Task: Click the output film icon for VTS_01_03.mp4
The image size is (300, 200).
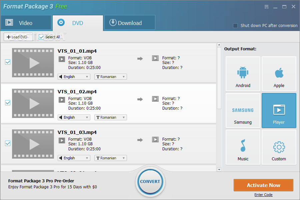Action: (155, 140)
